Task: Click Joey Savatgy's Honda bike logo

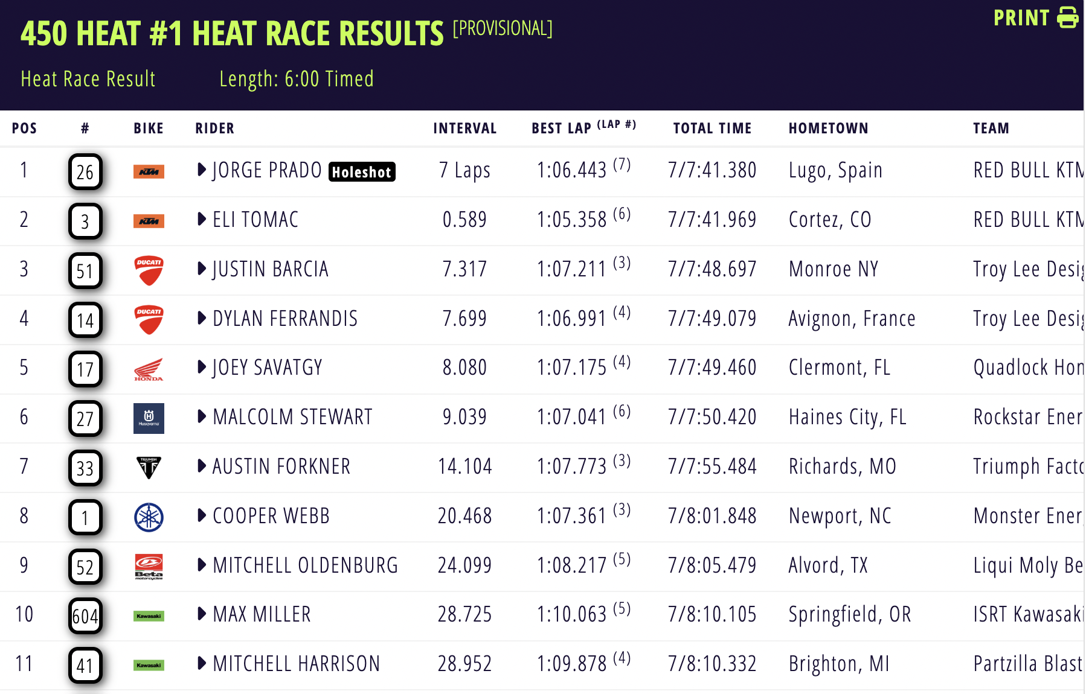Action: (x=149, y=369)
